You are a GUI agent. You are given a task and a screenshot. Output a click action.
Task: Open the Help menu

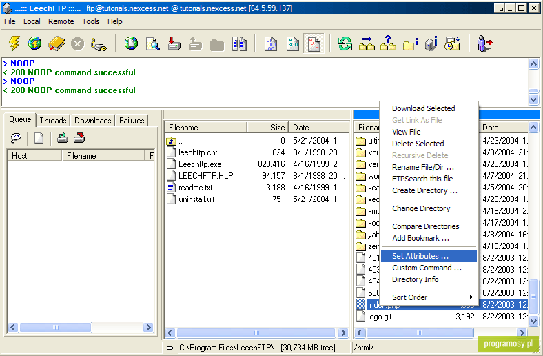pos(114,21)
